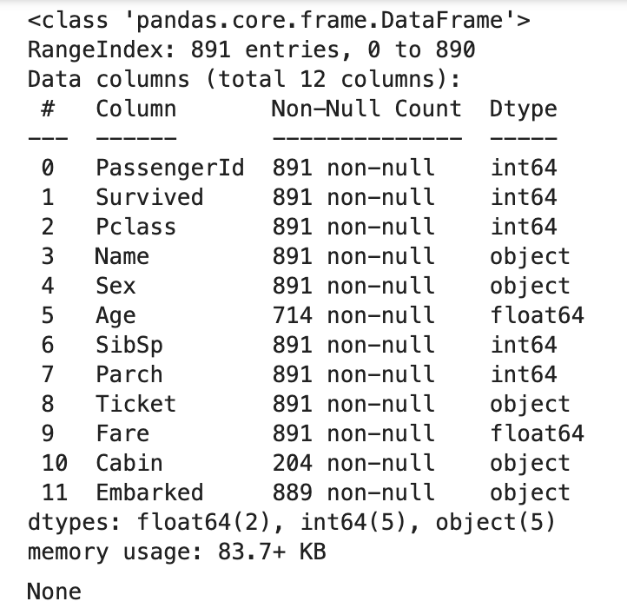The image size is (627, 608).
Task: Click the float64 dtype of Fare
Action: click(x=537, y=433)
